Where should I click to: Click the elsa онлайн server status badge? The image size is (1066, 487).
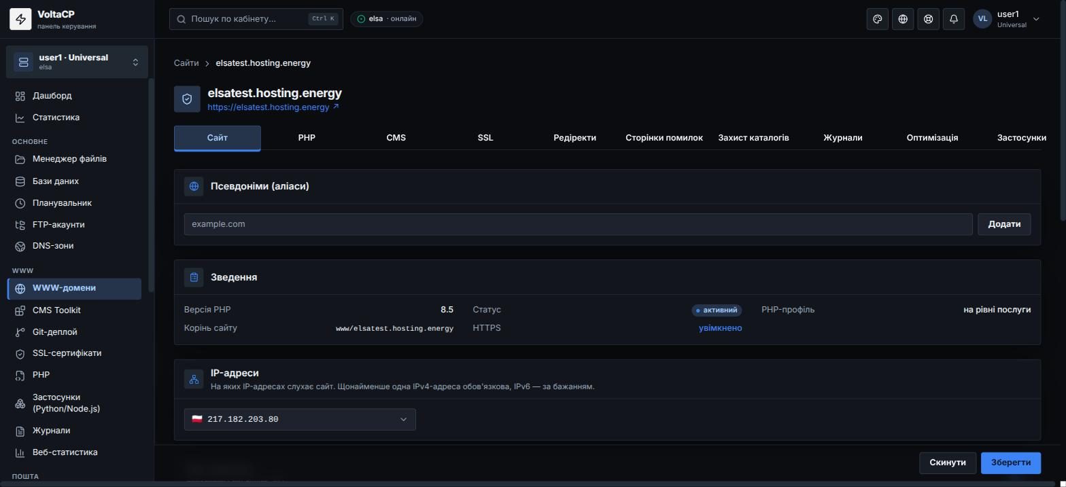387,19
